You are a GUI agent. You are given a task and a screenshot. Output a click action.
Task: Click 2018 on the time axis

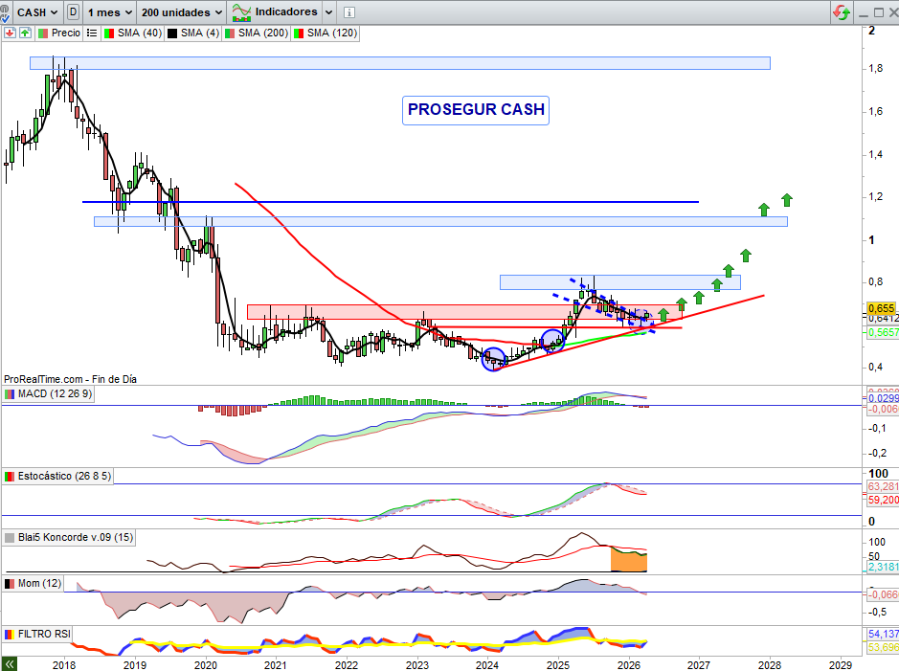[x=63, y=665]
